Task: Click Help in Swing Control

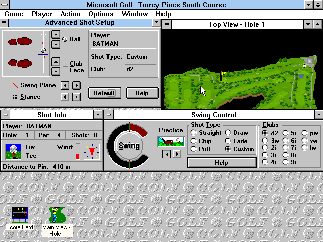Action: pyautogui.click(x=222, y=163)
